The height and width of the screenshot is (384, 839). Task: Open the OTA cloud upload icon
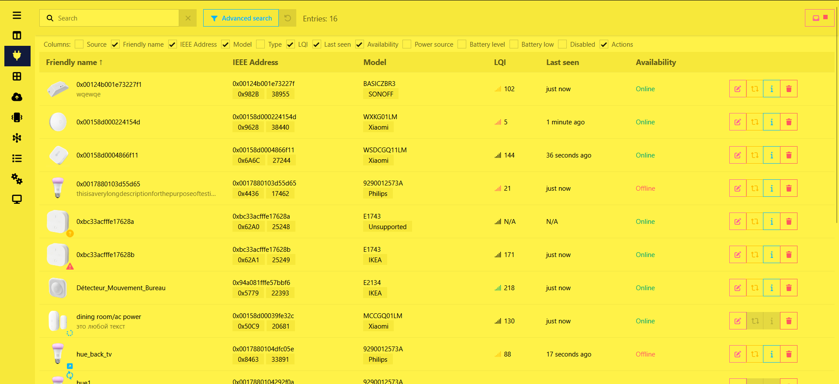pyautogui.click(x=17, y=97)
